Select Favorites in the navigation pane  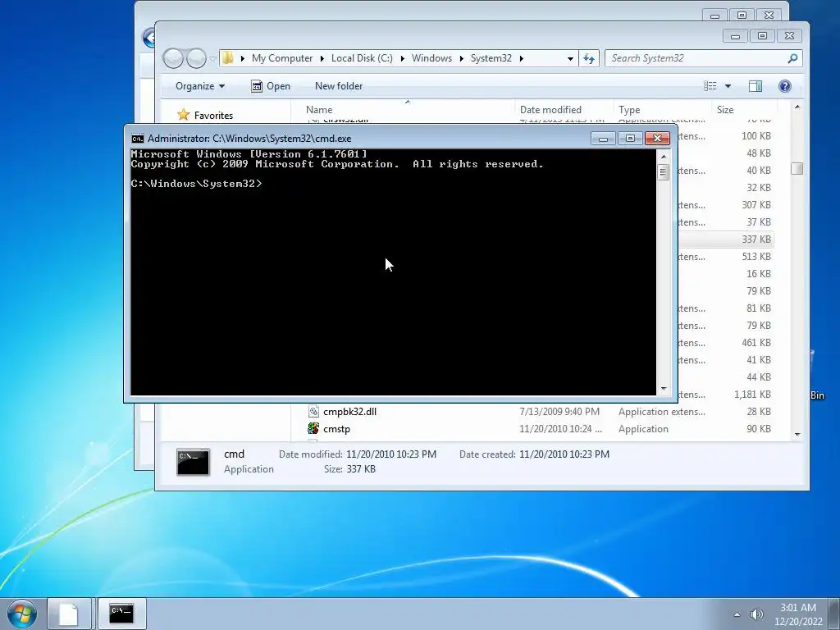tap(213, 115)
